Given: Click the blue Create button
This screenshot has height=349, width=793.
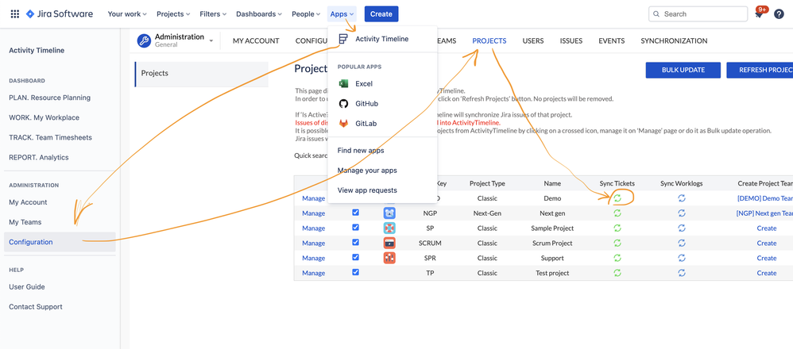Looking at the screenshot, I should click(381, 14).
